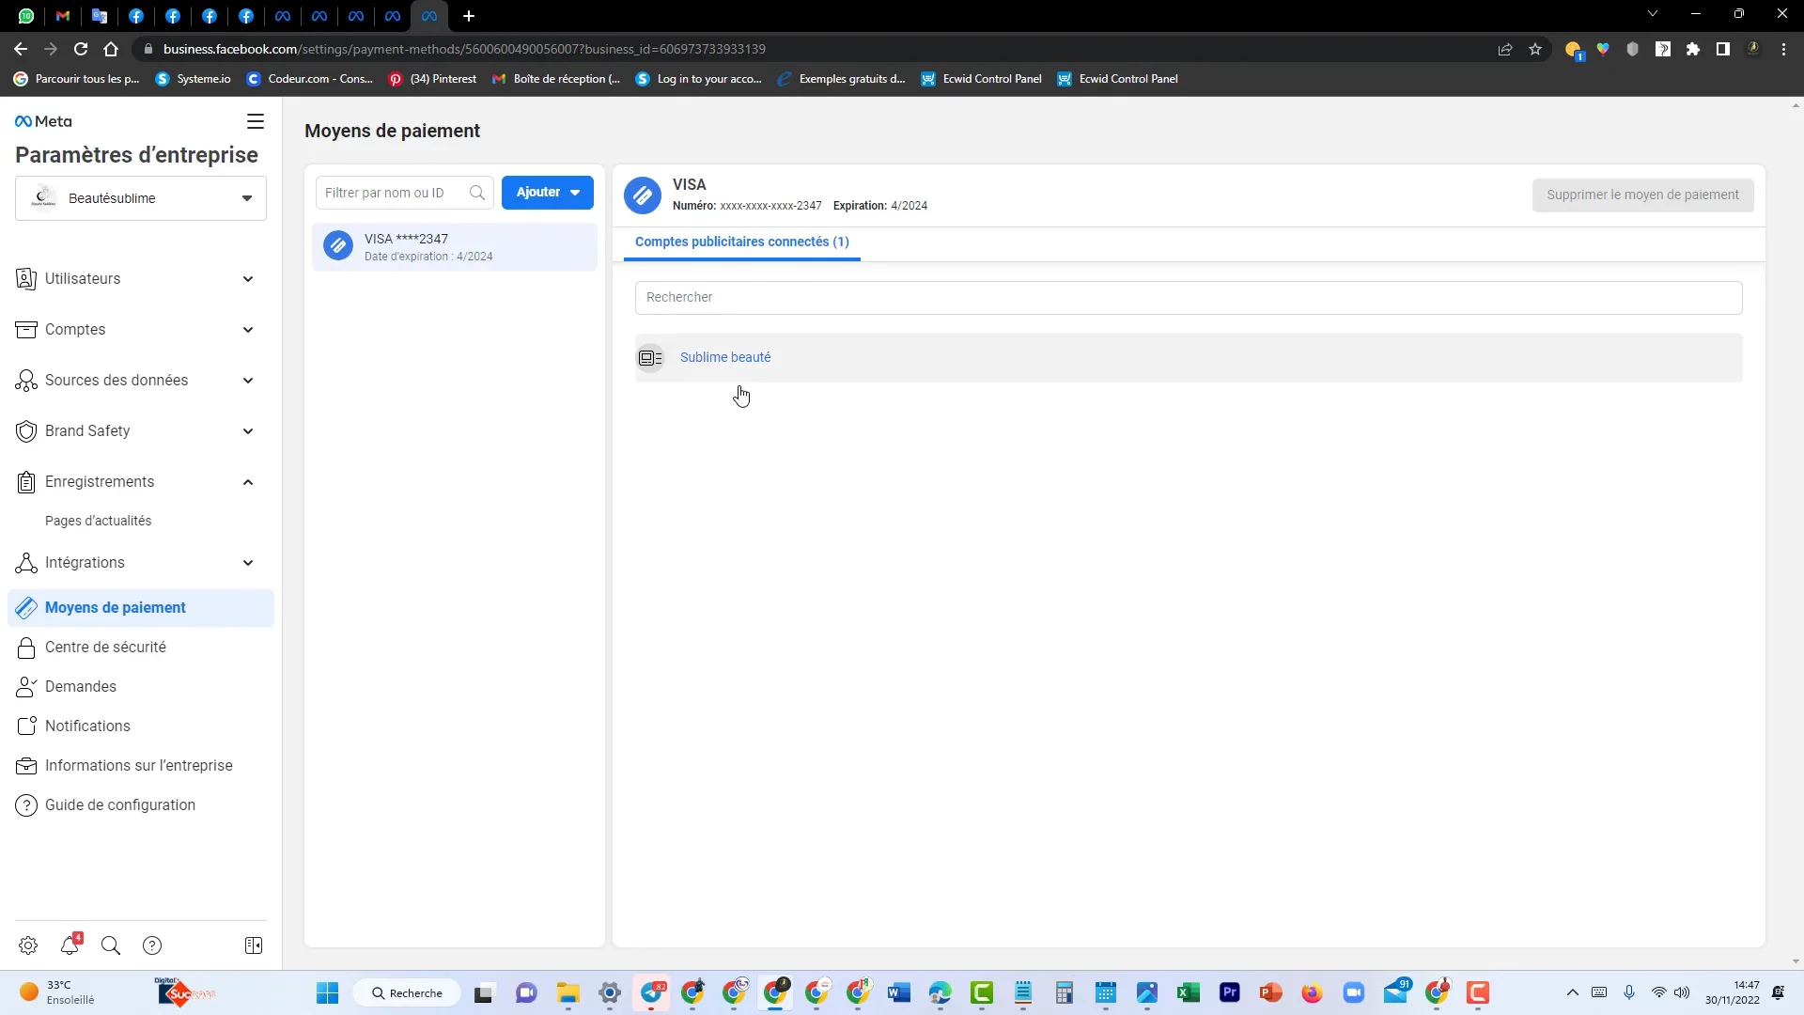Open a new browser tab with plus
The height and width of the screenshot is (1015, 1804).
tap(469, 16)
